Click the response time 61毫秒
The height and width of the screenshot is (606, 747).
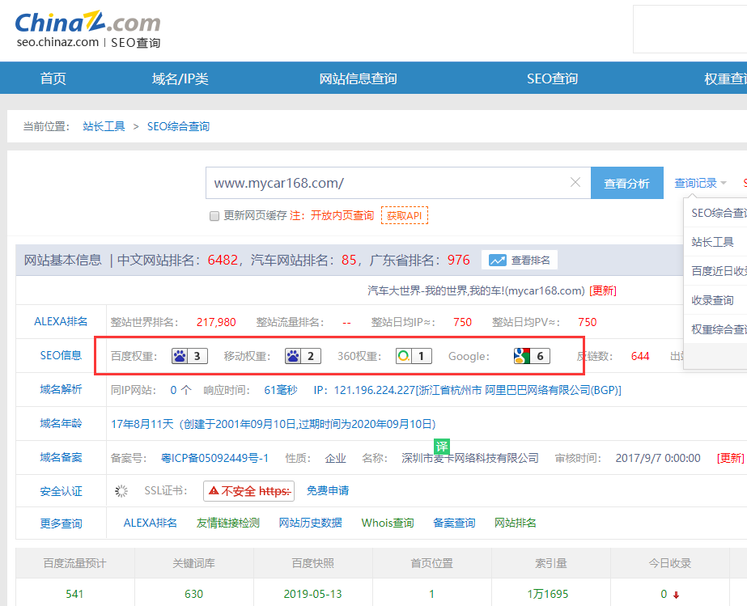281,390
